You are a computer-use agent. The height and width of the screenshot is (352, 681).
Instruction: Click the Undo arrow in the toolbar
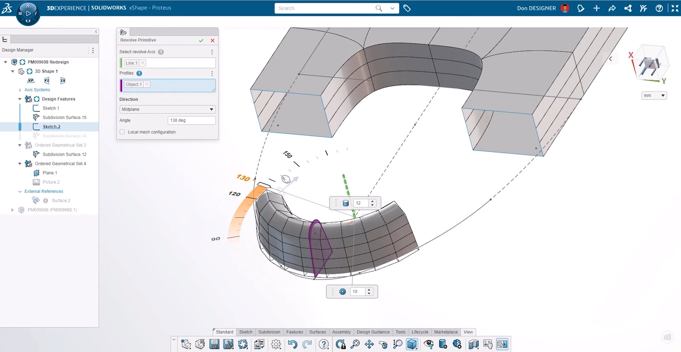pyautogui.click(x=292, y=344)
